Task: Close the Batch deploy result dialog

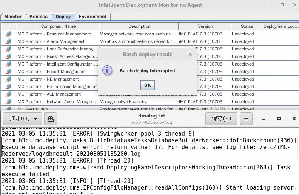Action: [190, 54]
